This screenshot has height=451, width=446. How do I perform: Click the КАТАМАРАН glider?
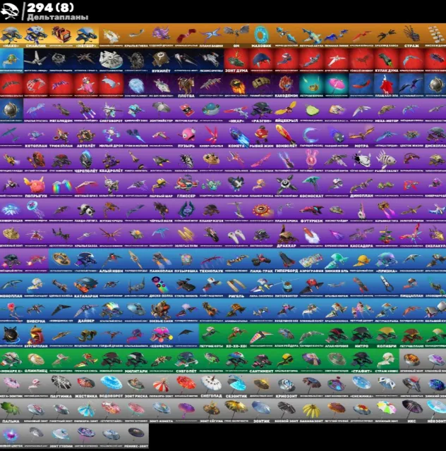click(x=86, y=286)
